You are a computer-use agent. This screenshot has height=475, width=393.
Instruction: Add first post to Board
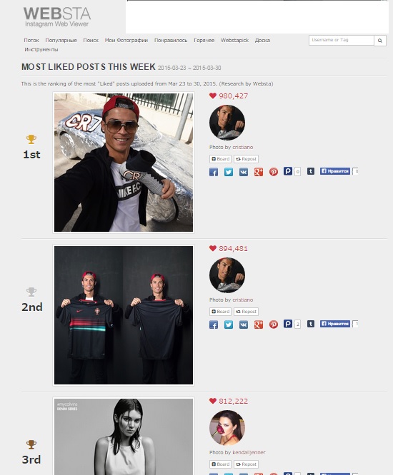click(x=220, y=159)
